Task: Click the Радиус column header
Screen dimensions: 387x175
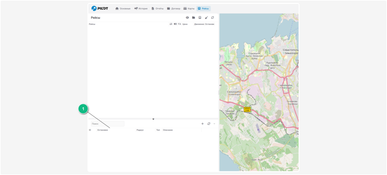Action: 140,130
